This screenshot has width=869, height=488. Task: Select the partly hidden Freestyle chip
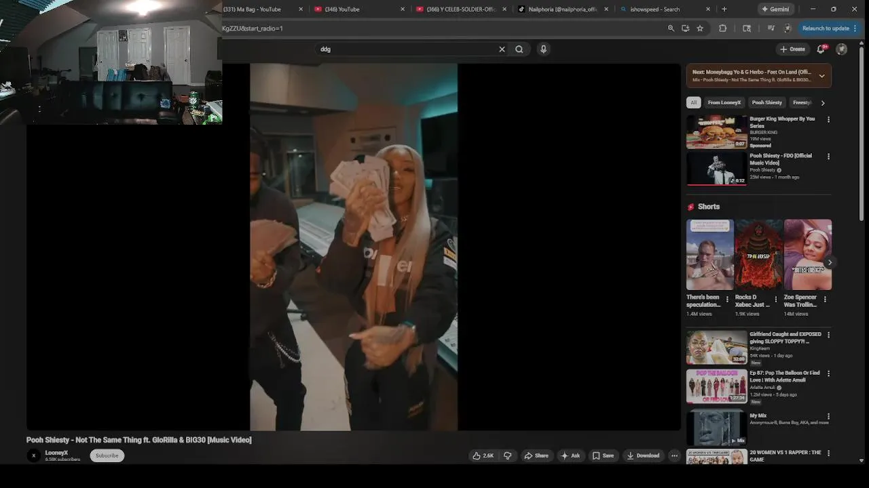pyautogui.click(x=802, y=102)
